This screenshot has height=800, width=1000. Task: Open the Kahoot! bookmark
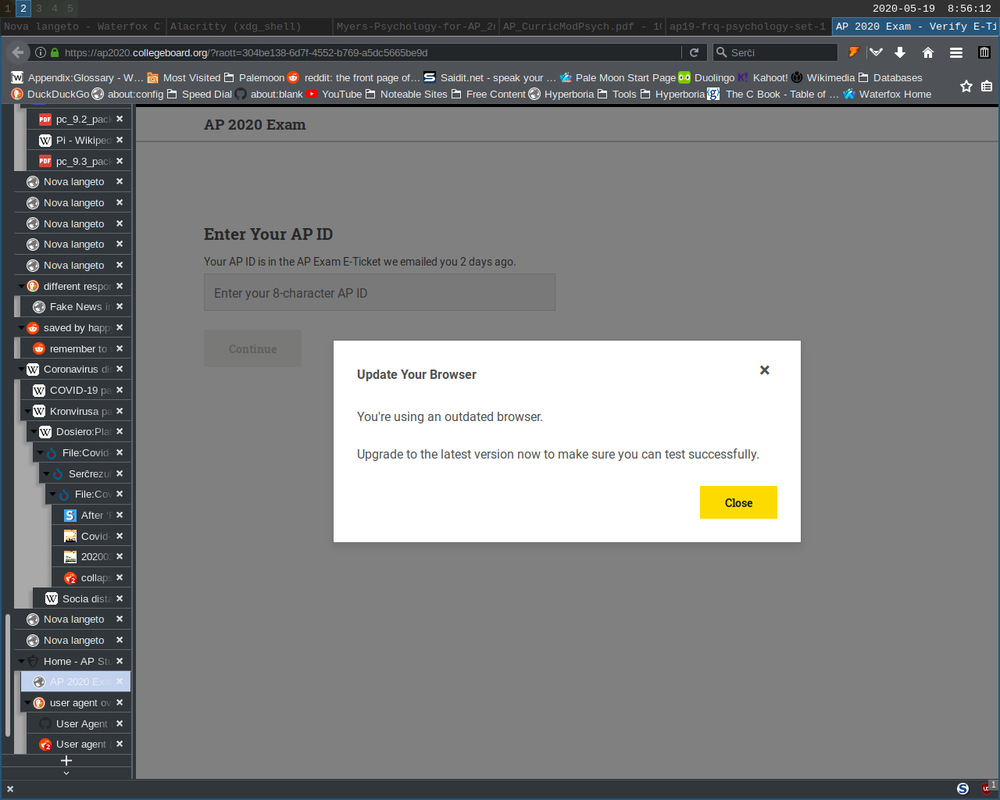pos(762,77)
